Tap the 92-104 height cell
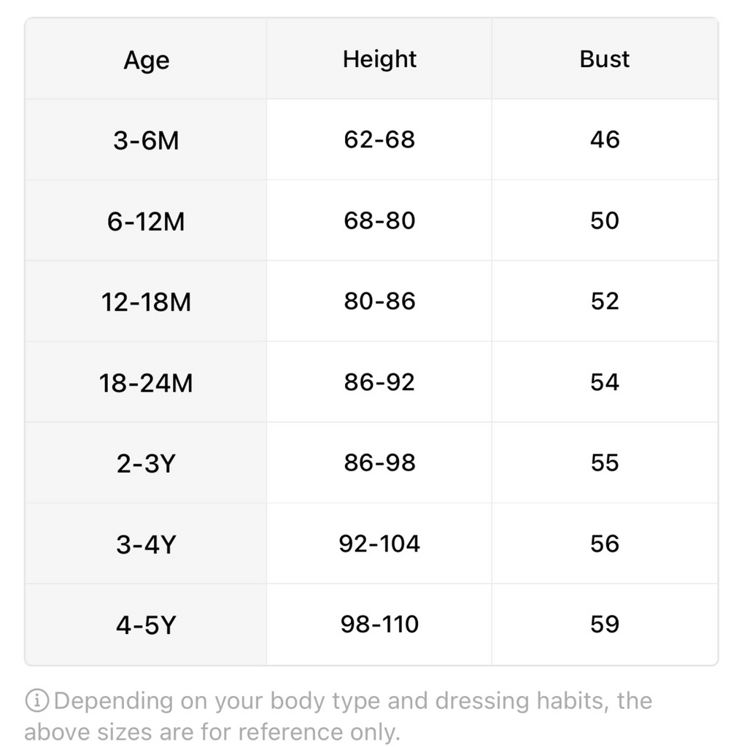This screenshot has width=747, height=747. [379, 543]
